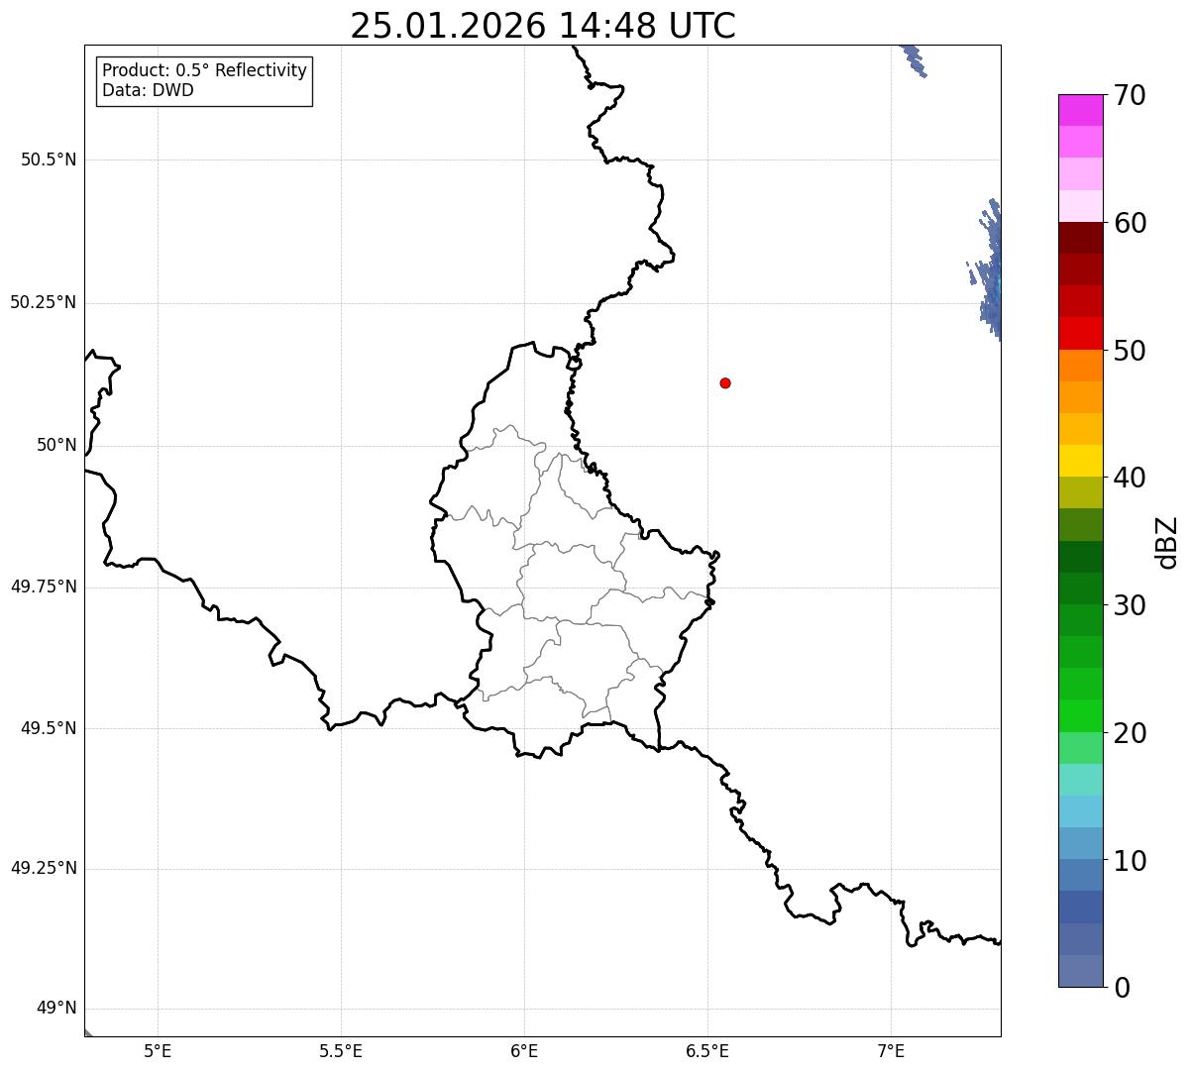Image resolution: width=1191 pixels, height=1071 pixels.
Task: Click the colorbar value 40
Action: click(1130, 478)
